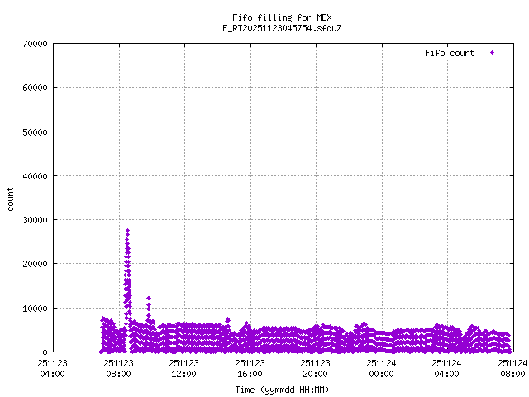Click the tallest data spike near 27000
Viewport: 529px width, 397px height.
127,232
